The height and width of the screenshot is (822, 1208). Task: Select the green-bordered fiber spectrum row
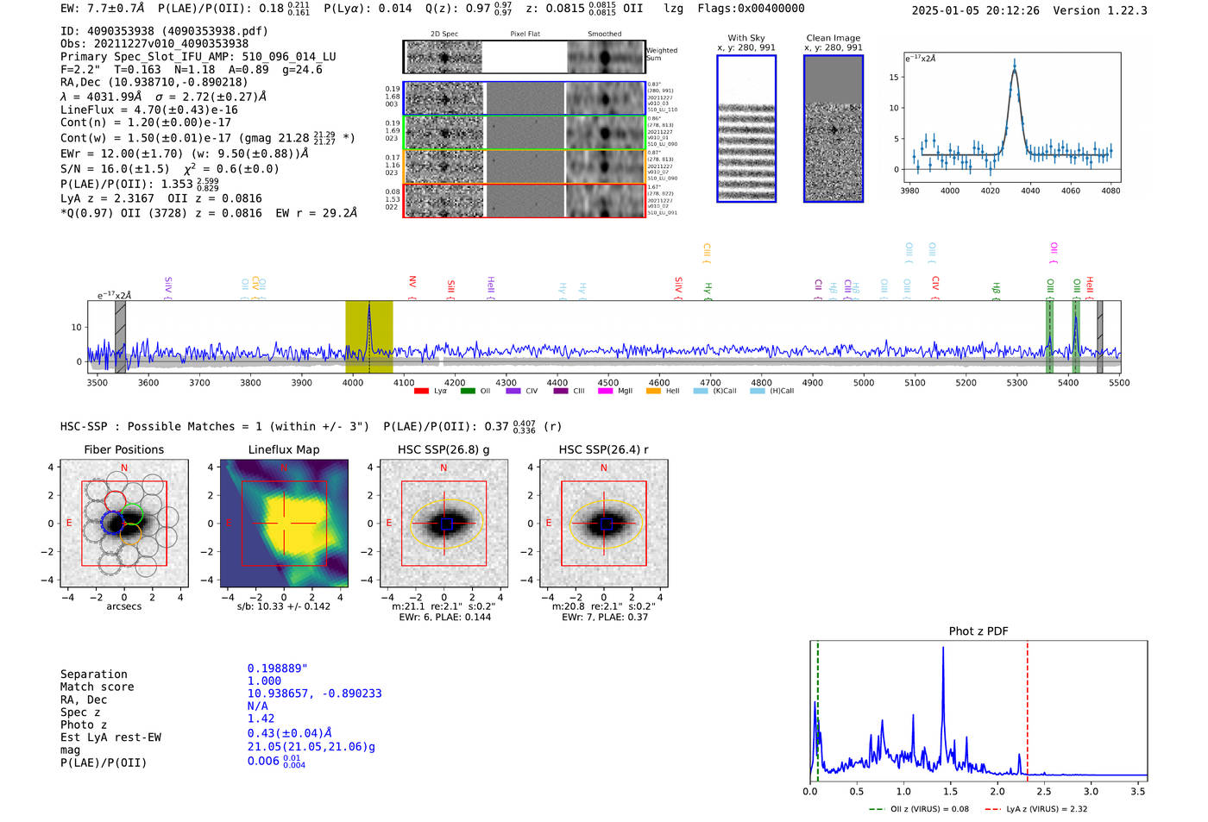(524, 133)
